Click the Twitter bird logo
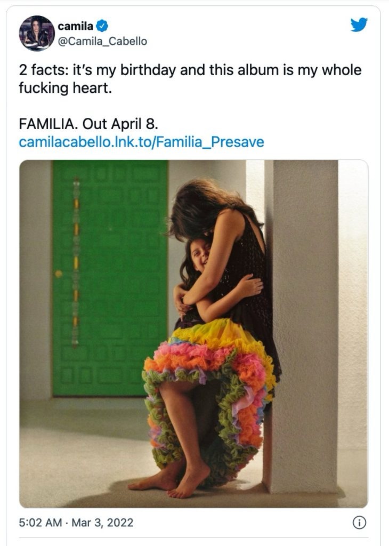Image resolution: width=389 pixels, height=546 pixels. 359,25
